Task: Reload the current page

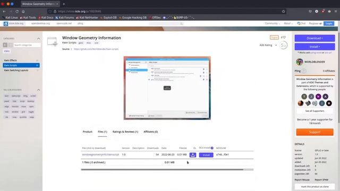Action: 17,11
